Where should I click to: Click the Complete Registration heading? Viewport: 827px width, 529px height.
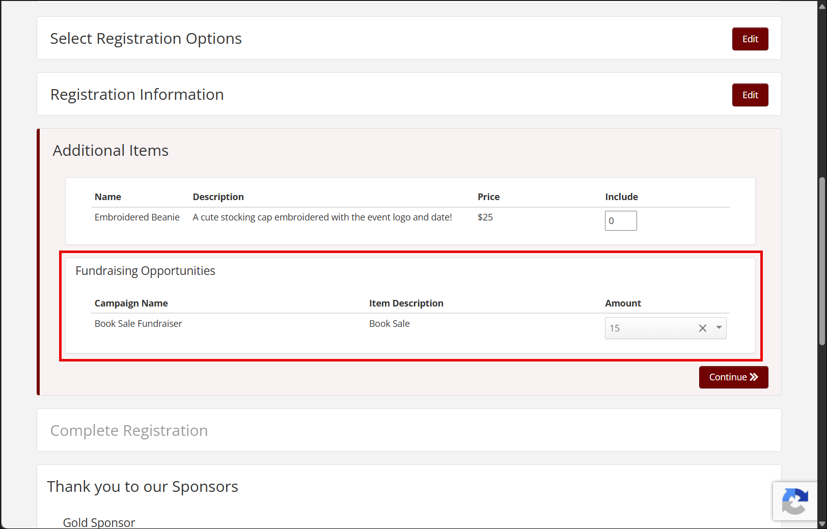[129, 431]
